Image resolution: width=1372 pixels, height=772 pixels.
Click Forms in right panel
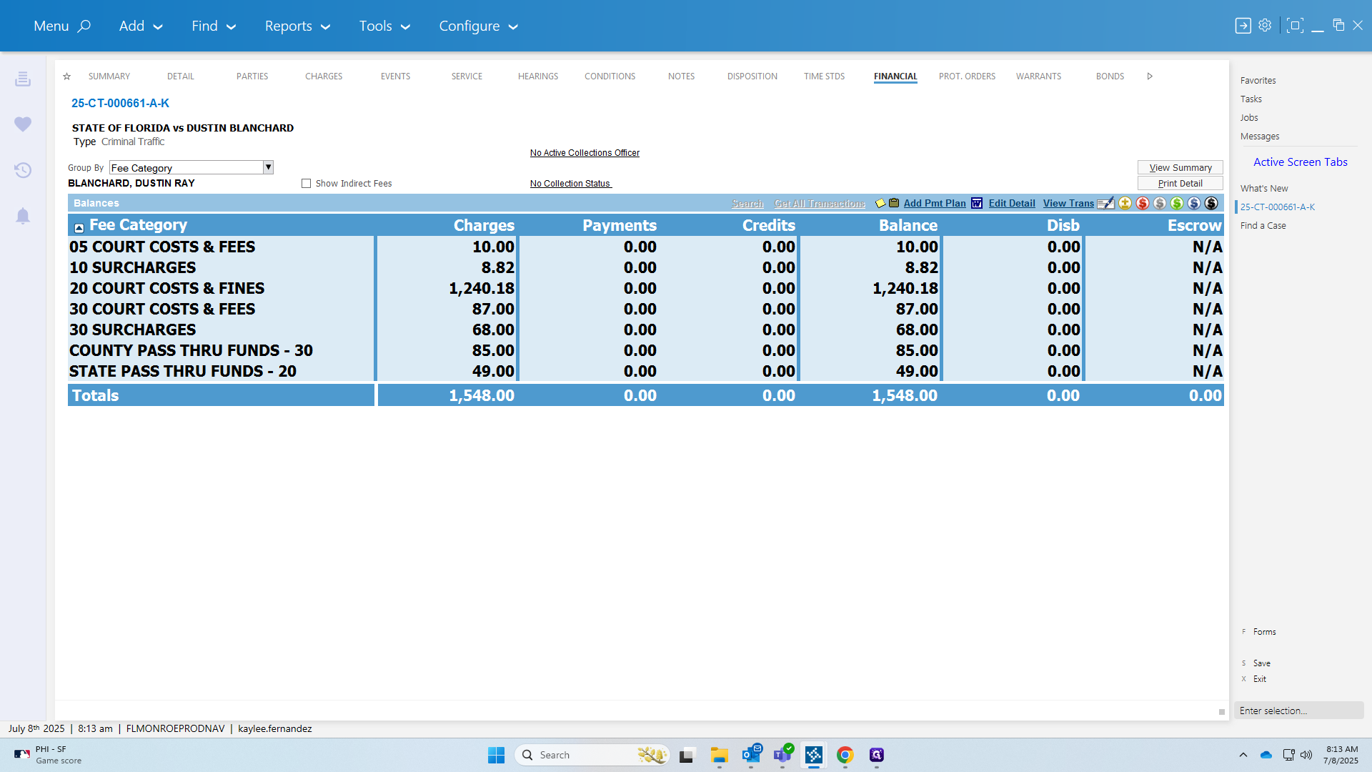(x=1264, y=632)
